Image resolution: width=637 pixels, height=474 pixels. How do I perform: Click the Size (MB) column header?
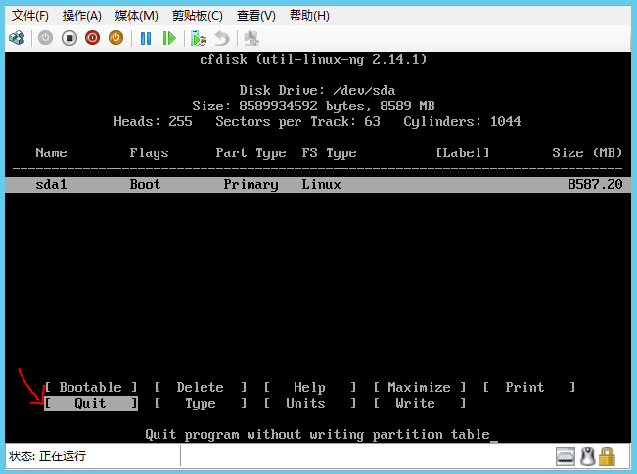tap(587, 153)
